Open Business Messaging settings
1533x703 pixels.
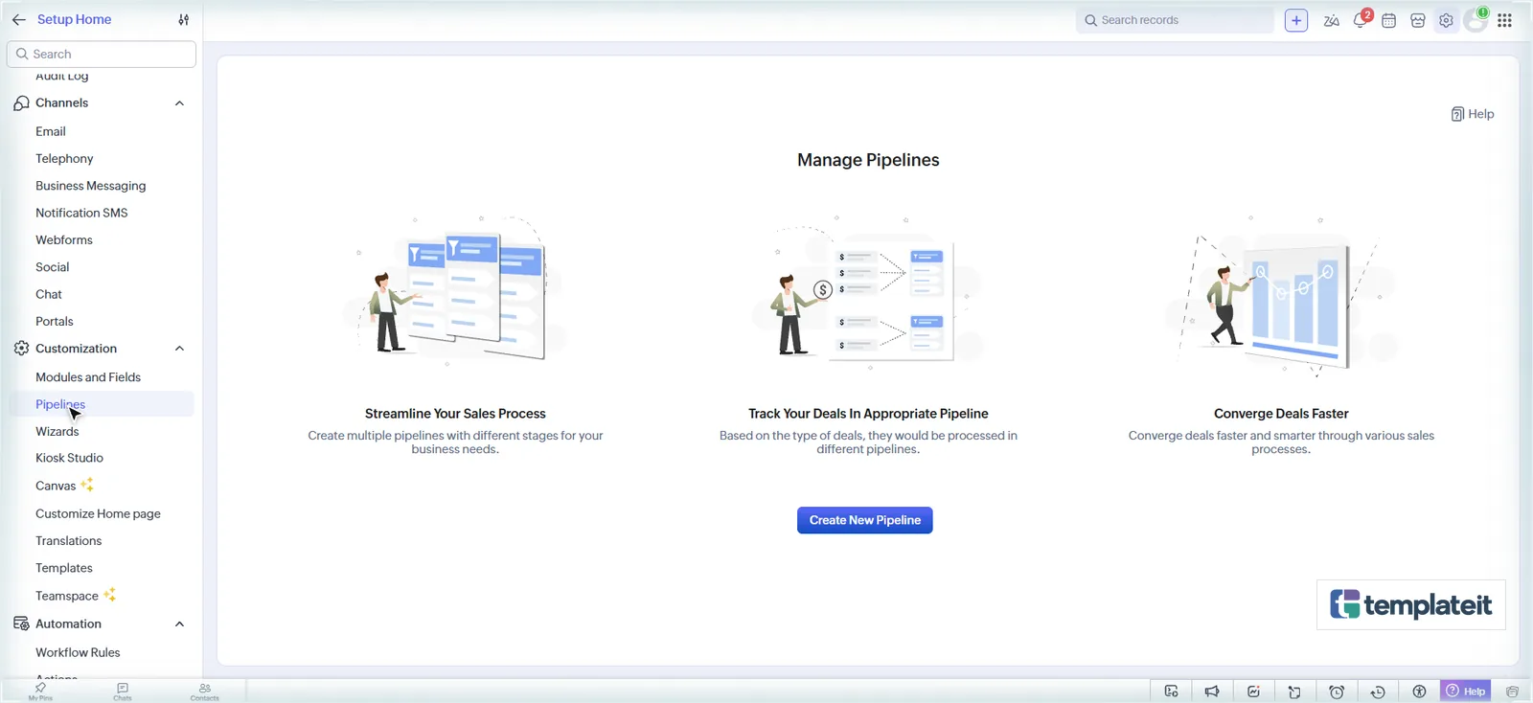91,186
